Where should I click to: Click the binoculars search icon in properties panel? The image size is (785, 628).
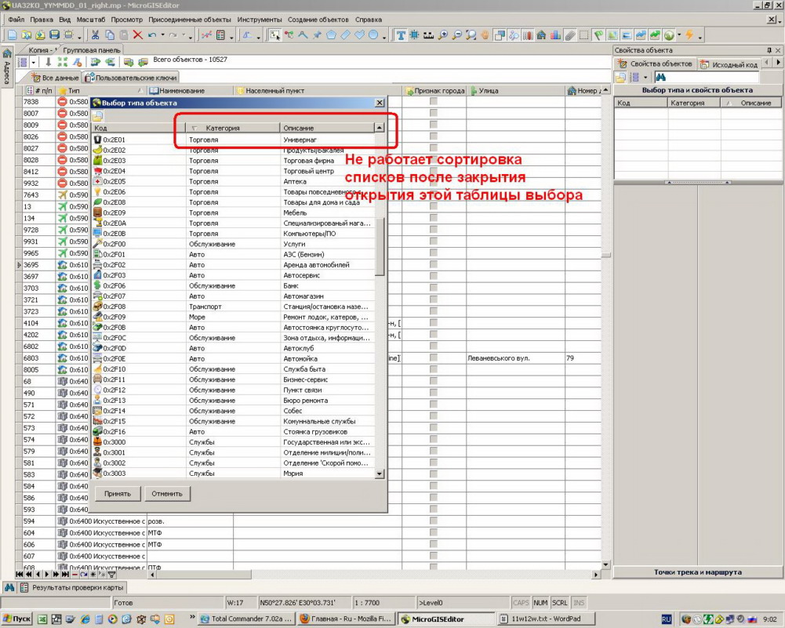pos(660,78)
